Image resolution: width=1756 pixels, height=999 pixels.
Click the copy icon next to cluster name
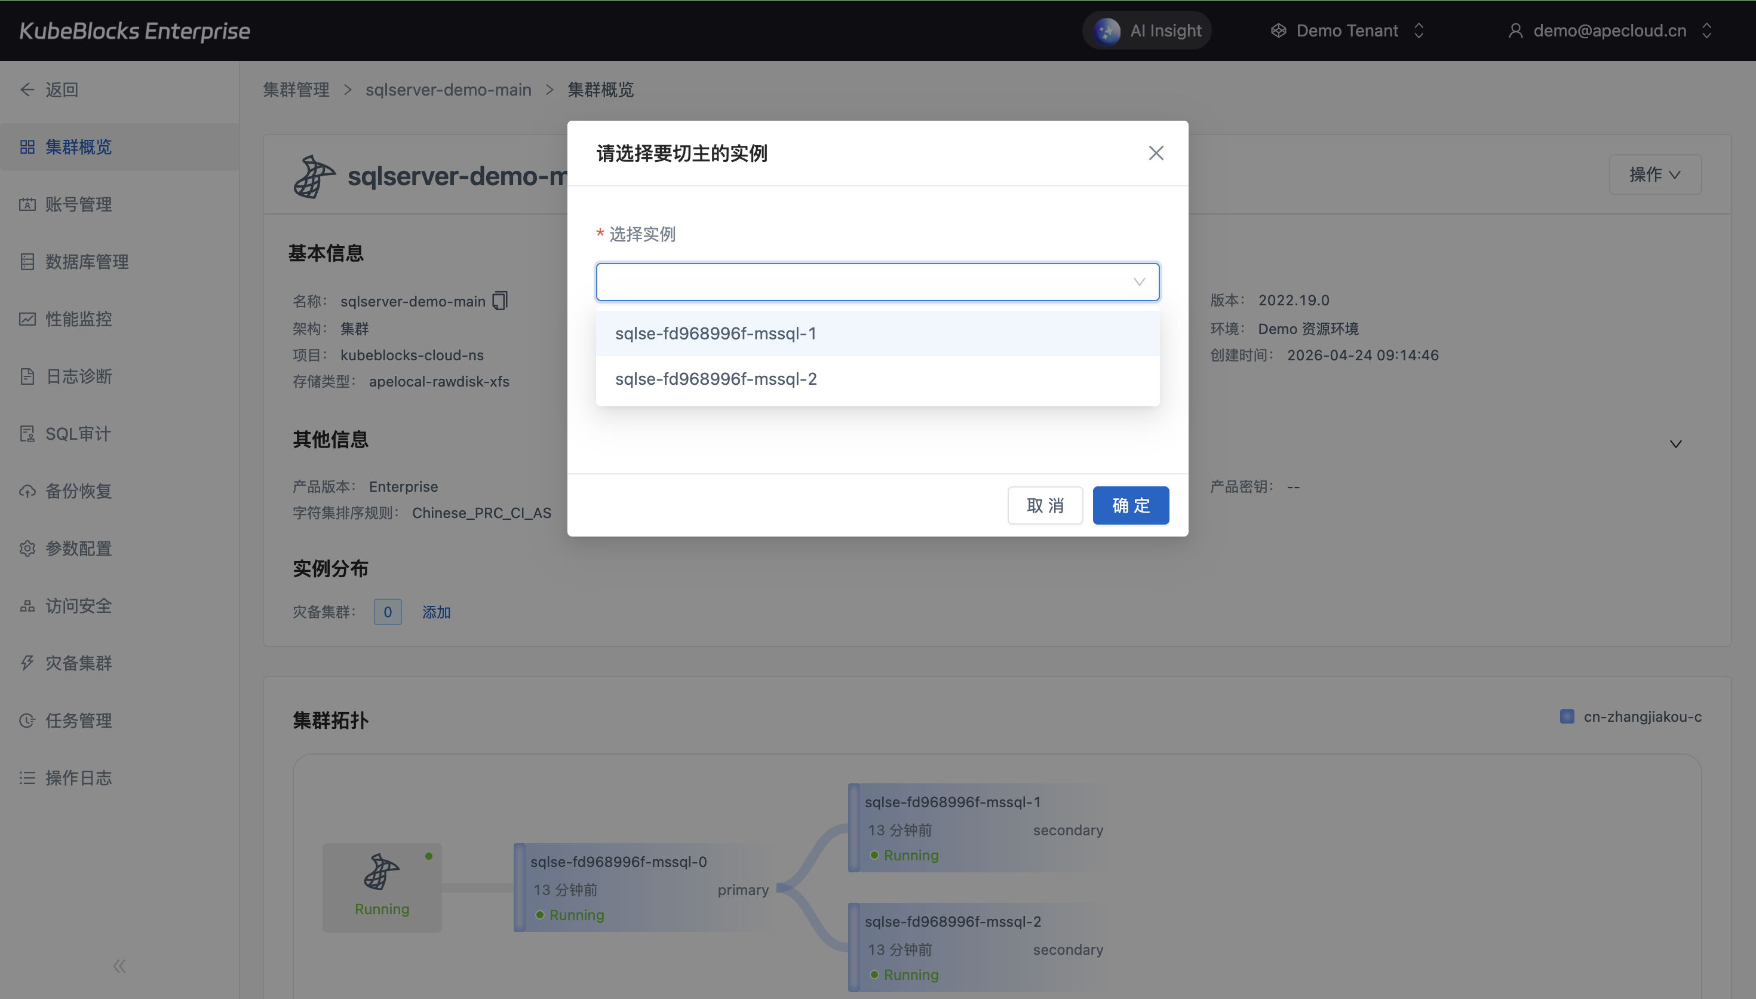[500, 301]
